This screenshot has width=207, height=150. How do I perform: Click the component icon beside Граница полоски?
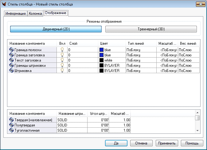click(12, 50)
